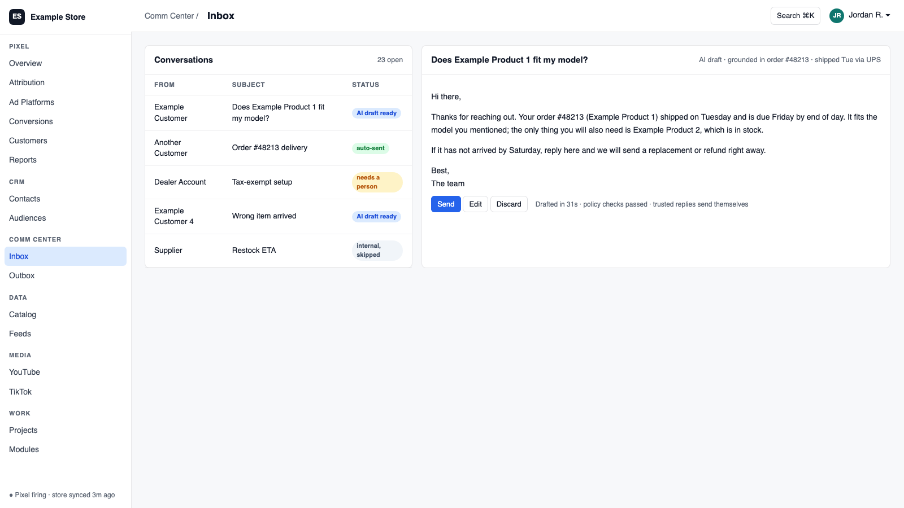Go to Attribution page
The height and width of the screenshot is (508, 904).
[x=66, y=82]
